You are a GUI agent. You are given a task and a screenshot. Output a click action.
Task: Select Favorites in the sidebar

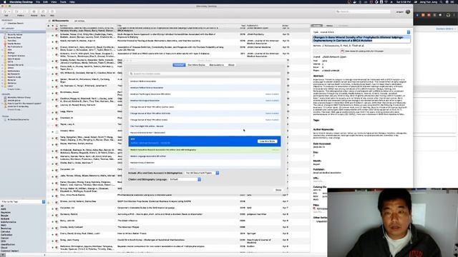tap(11, 41)
